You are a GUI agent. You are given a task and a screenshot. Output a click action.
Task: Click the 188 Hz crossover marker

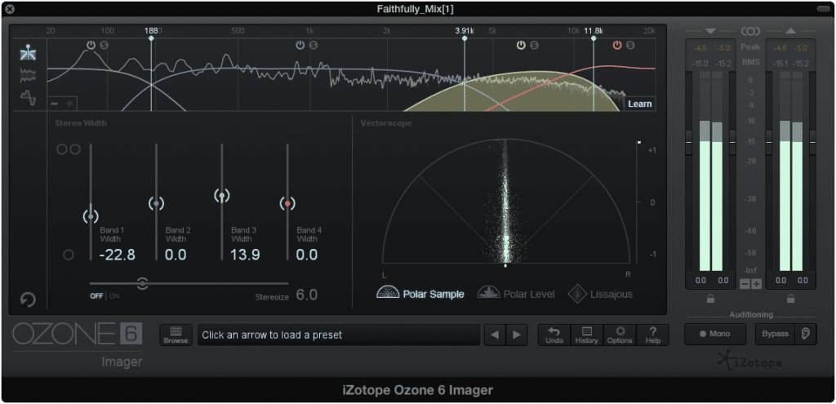[151, 38]
